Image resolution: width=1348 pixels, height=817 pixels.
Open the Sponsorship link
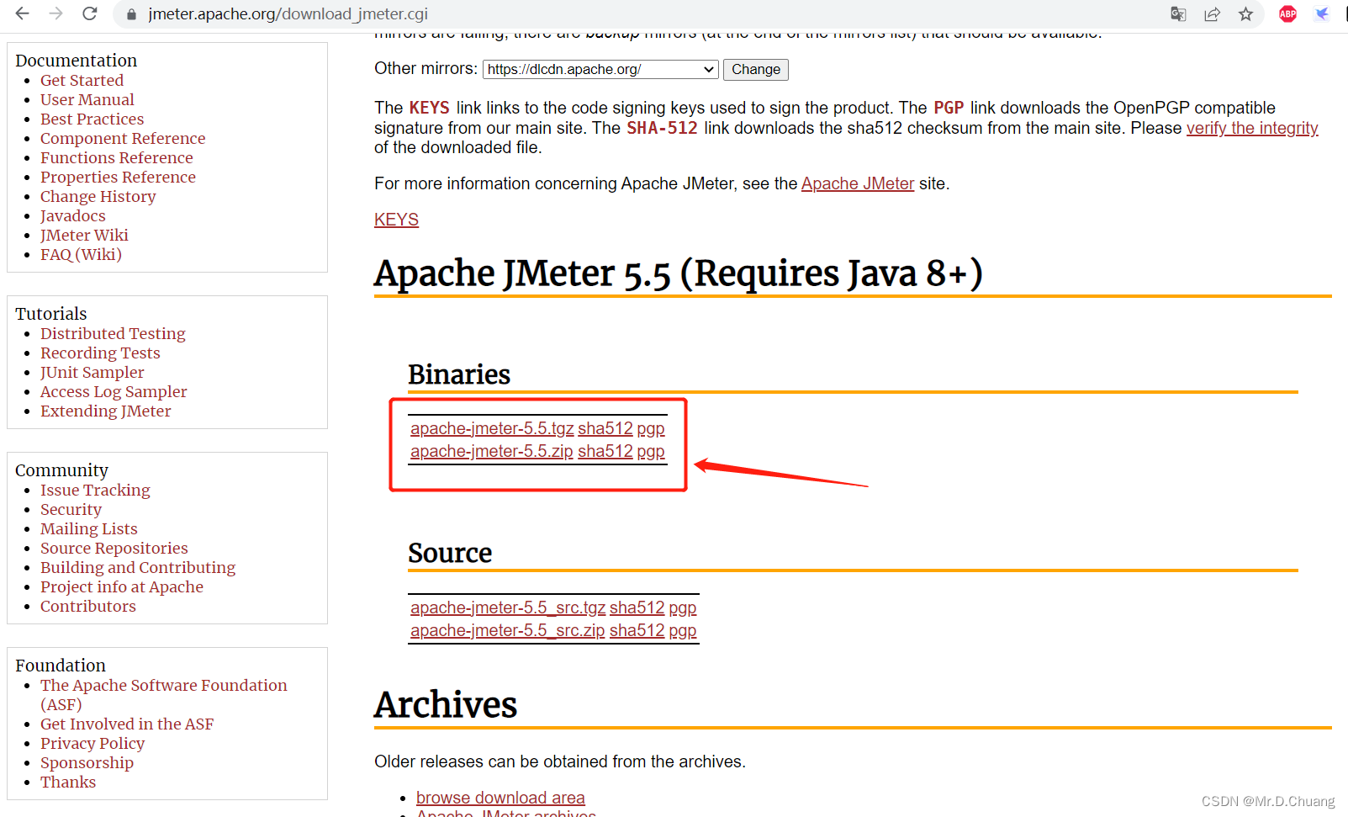(87, 762)
